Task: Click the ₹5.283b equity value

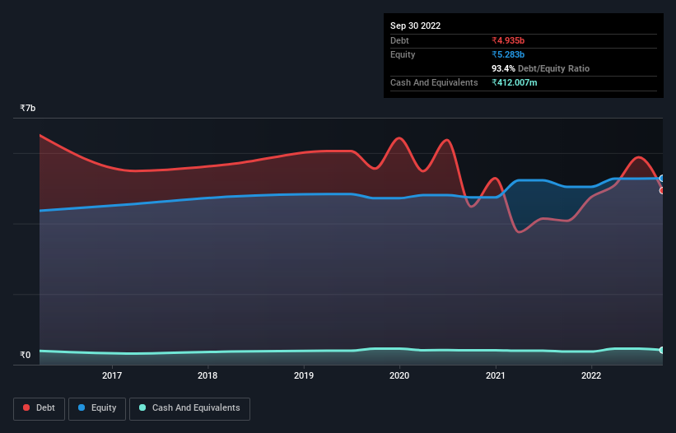Action: [508, 54]
